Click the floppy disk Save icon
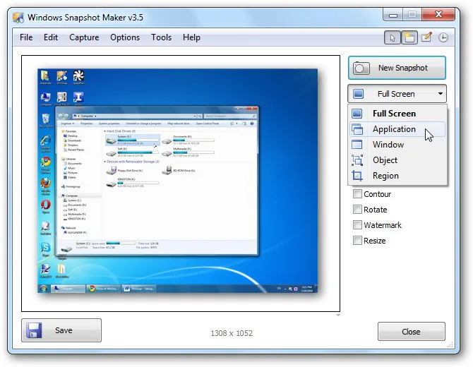This screenshot has width=473, height=367. point(34,330)
